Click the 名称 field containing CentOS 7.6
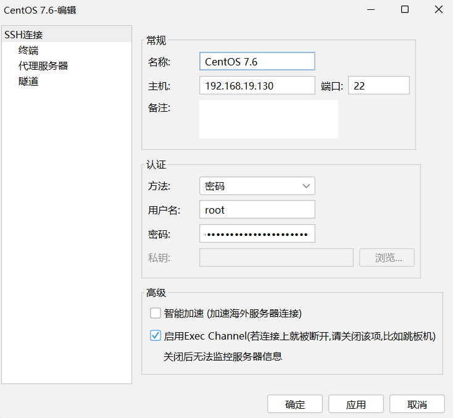This screenshot has height=418, width=453. 257,61
